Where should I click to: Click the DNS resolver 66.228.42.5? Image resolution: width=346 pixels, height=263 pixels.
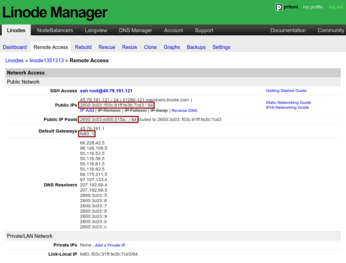92,143
